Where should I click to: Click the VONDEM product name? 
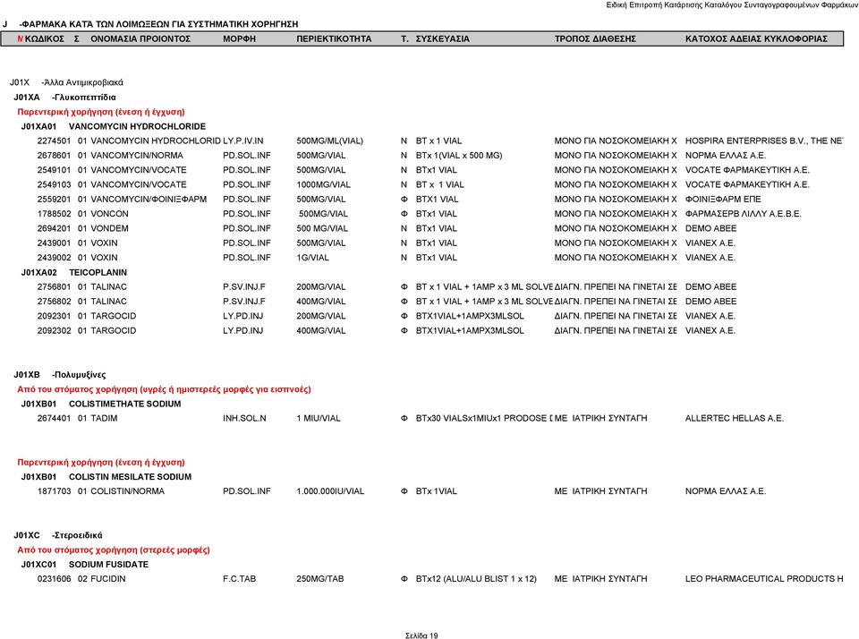point(109,228)
